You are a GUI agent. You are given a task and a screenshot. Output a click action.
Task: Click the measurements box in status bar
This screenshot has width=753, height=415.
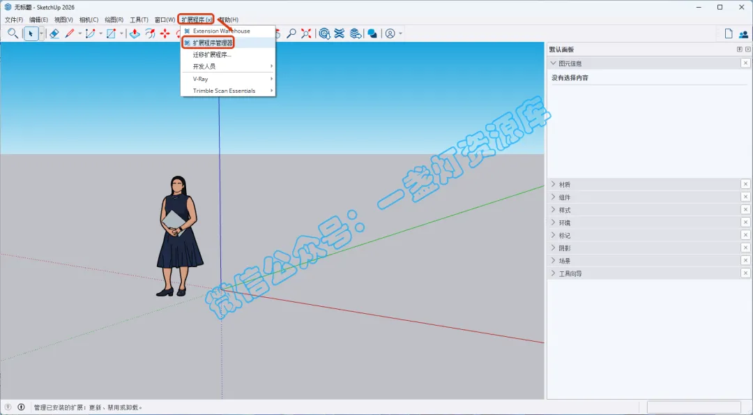(x=694, y=407)
